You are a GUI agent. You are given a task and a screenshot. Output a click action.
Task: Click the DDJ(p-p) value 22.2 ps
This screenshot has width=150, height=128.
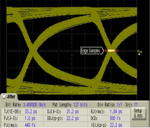point(73,119)
